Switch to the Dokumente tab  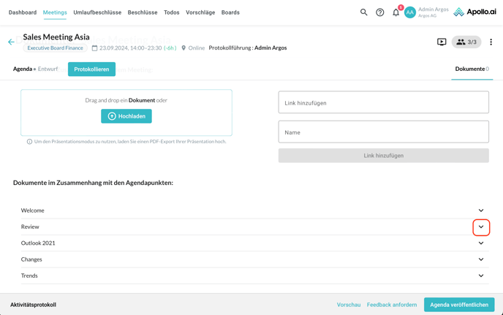pos(472,69)
